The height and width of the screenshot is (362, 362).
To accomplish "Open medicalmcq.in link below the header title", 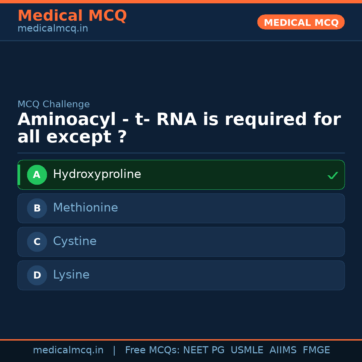I will 53,29.
